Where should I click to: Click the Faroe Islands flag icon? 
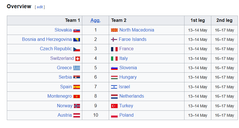(x=114, y=39)
